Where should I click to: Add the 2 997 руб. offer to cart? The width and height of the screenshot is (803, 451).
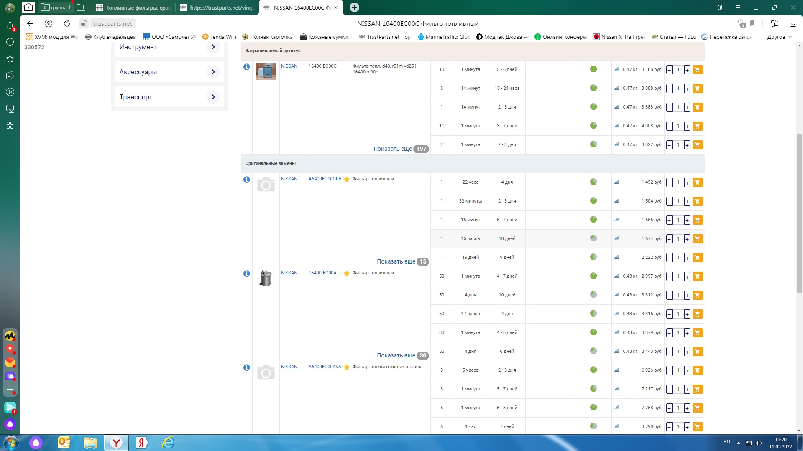[x=697, y=276]
